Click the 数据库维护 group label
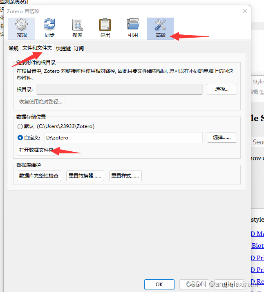 [29, 165]
